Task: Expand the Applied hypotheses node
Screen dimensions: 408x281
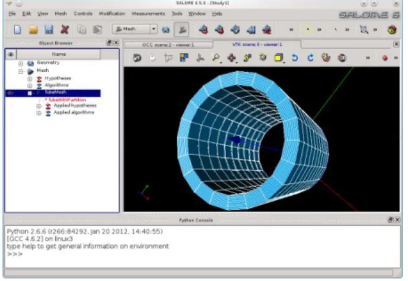Action: (x=39, y=106)
